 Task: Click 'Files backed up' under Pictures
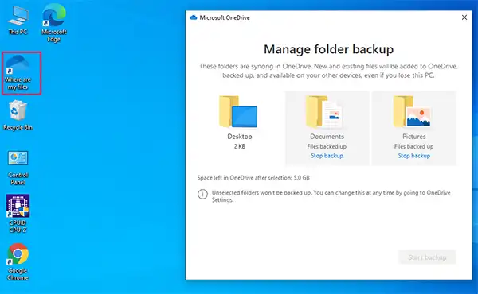(414, 146)
